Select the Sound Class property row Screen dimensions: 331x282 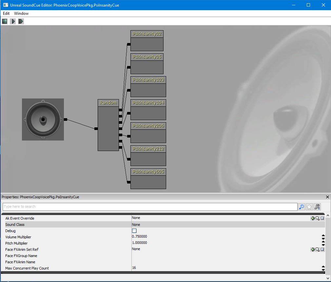165,225
